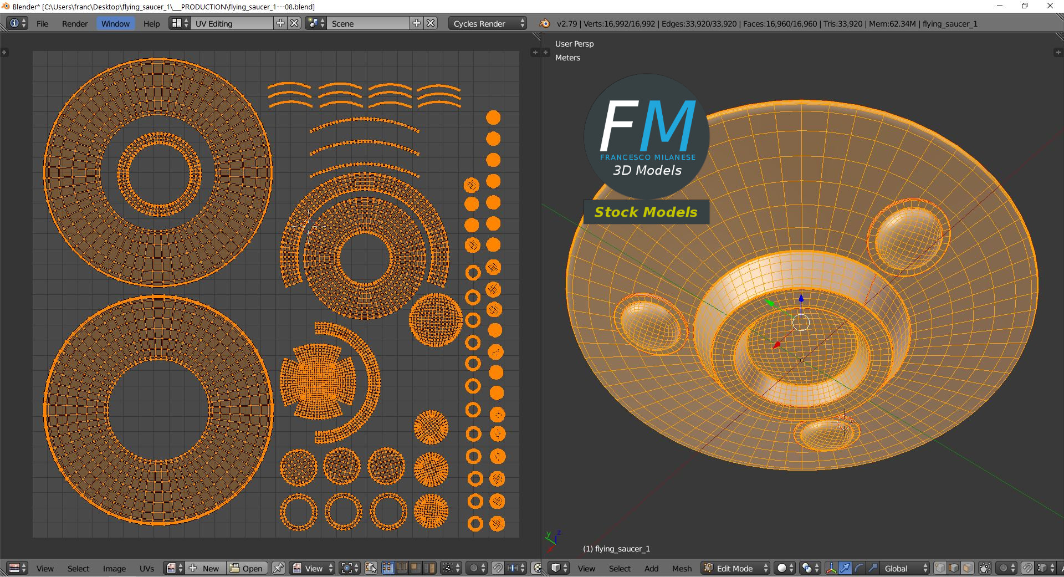
Task: Open the UV pivot point selector
Action: point(349,568)
